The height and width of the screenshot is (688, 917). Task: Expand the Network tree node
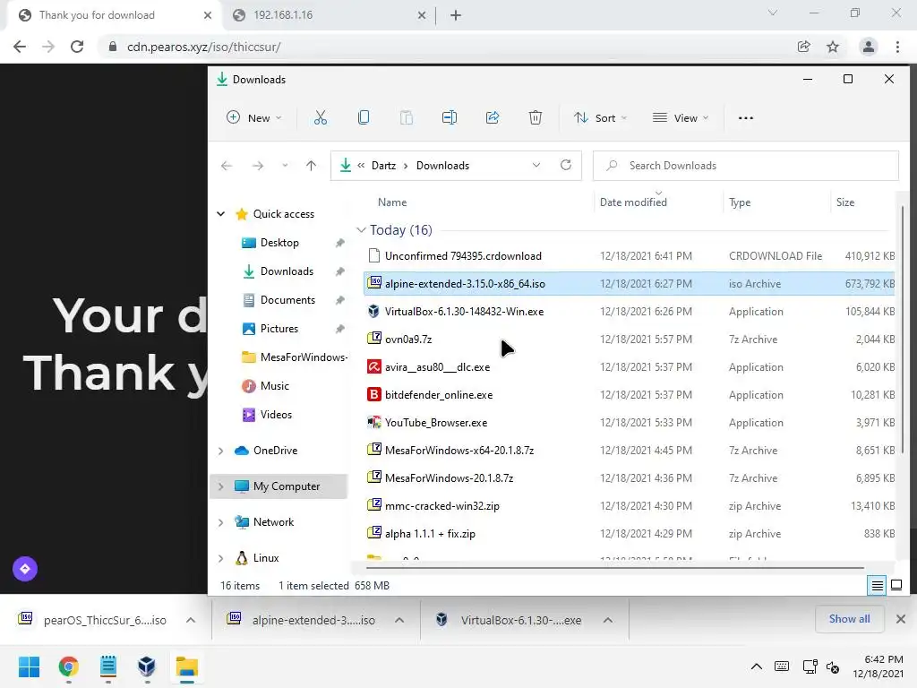(x=220, y=522)
